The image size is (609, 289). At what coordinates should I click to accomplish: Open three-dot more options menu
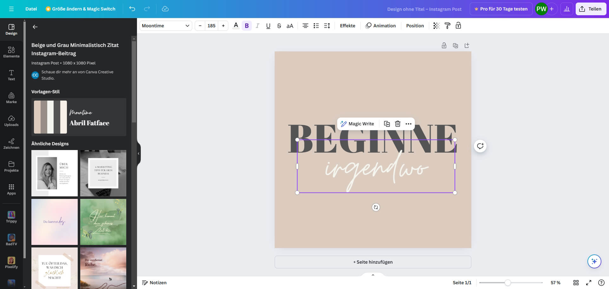coord(409,124)
